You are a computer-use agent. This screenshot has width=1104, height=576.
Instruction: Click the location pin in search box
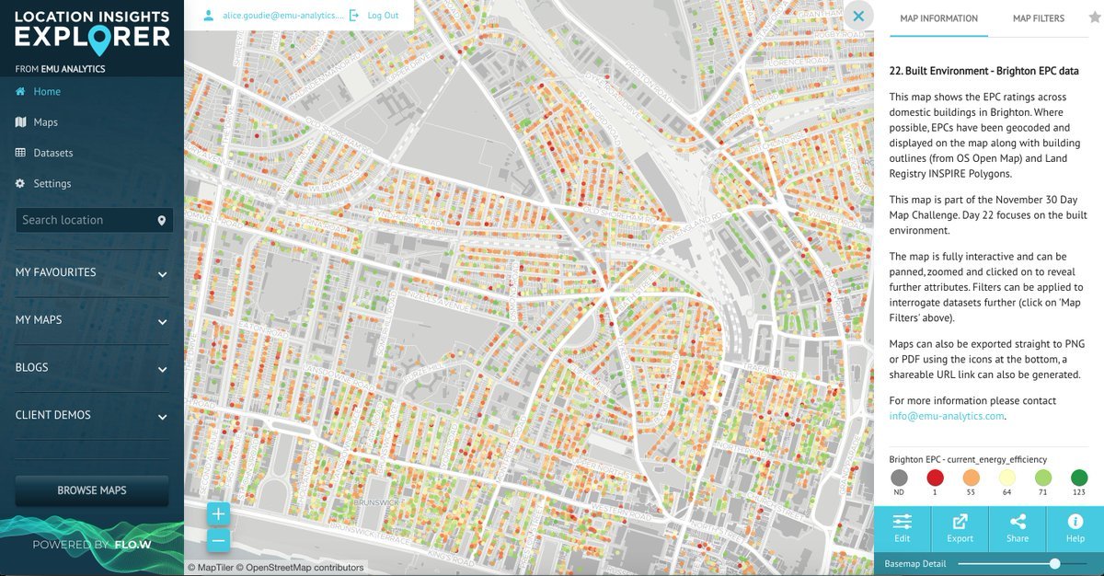click(x=162, y=221)
